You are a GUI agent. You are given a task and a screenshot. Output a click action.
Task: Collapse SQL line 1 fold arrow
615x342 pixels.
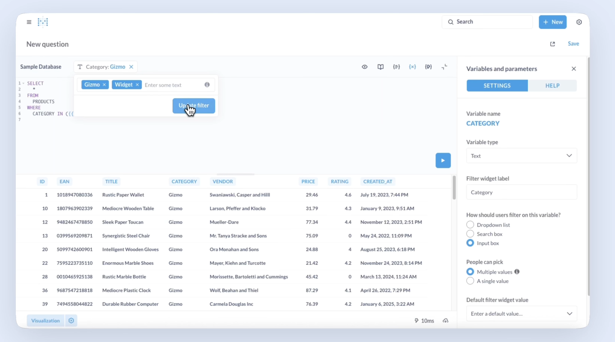point(23,83)
